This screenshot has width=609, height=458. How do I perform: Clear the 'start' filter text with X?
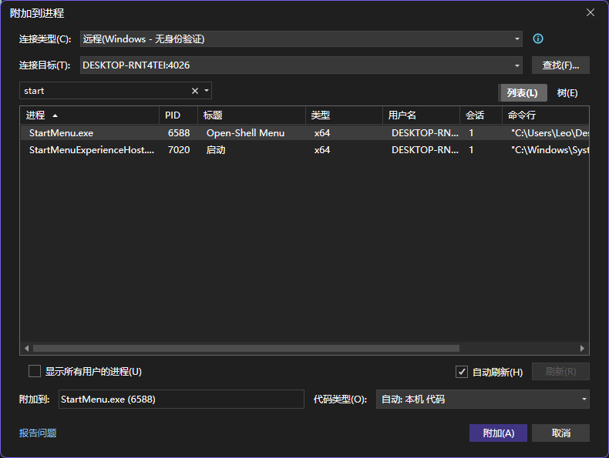click(195, 91)
